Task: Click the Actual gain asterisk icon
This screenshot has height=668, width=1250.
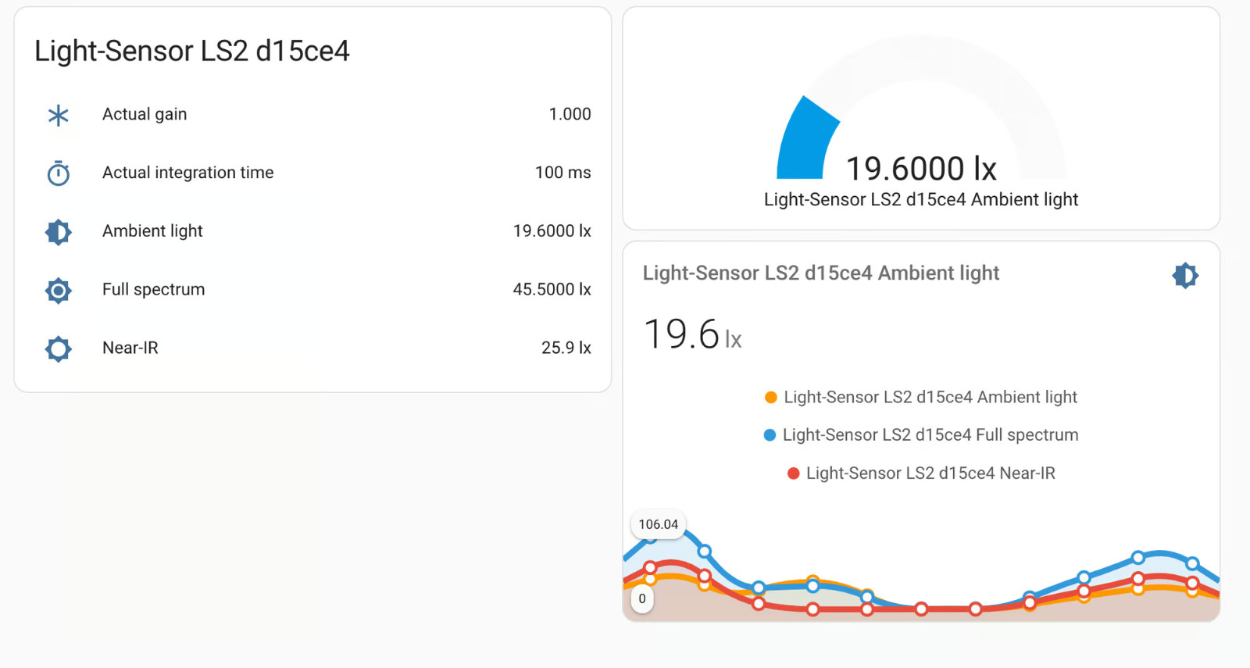Action: point(59,116)
